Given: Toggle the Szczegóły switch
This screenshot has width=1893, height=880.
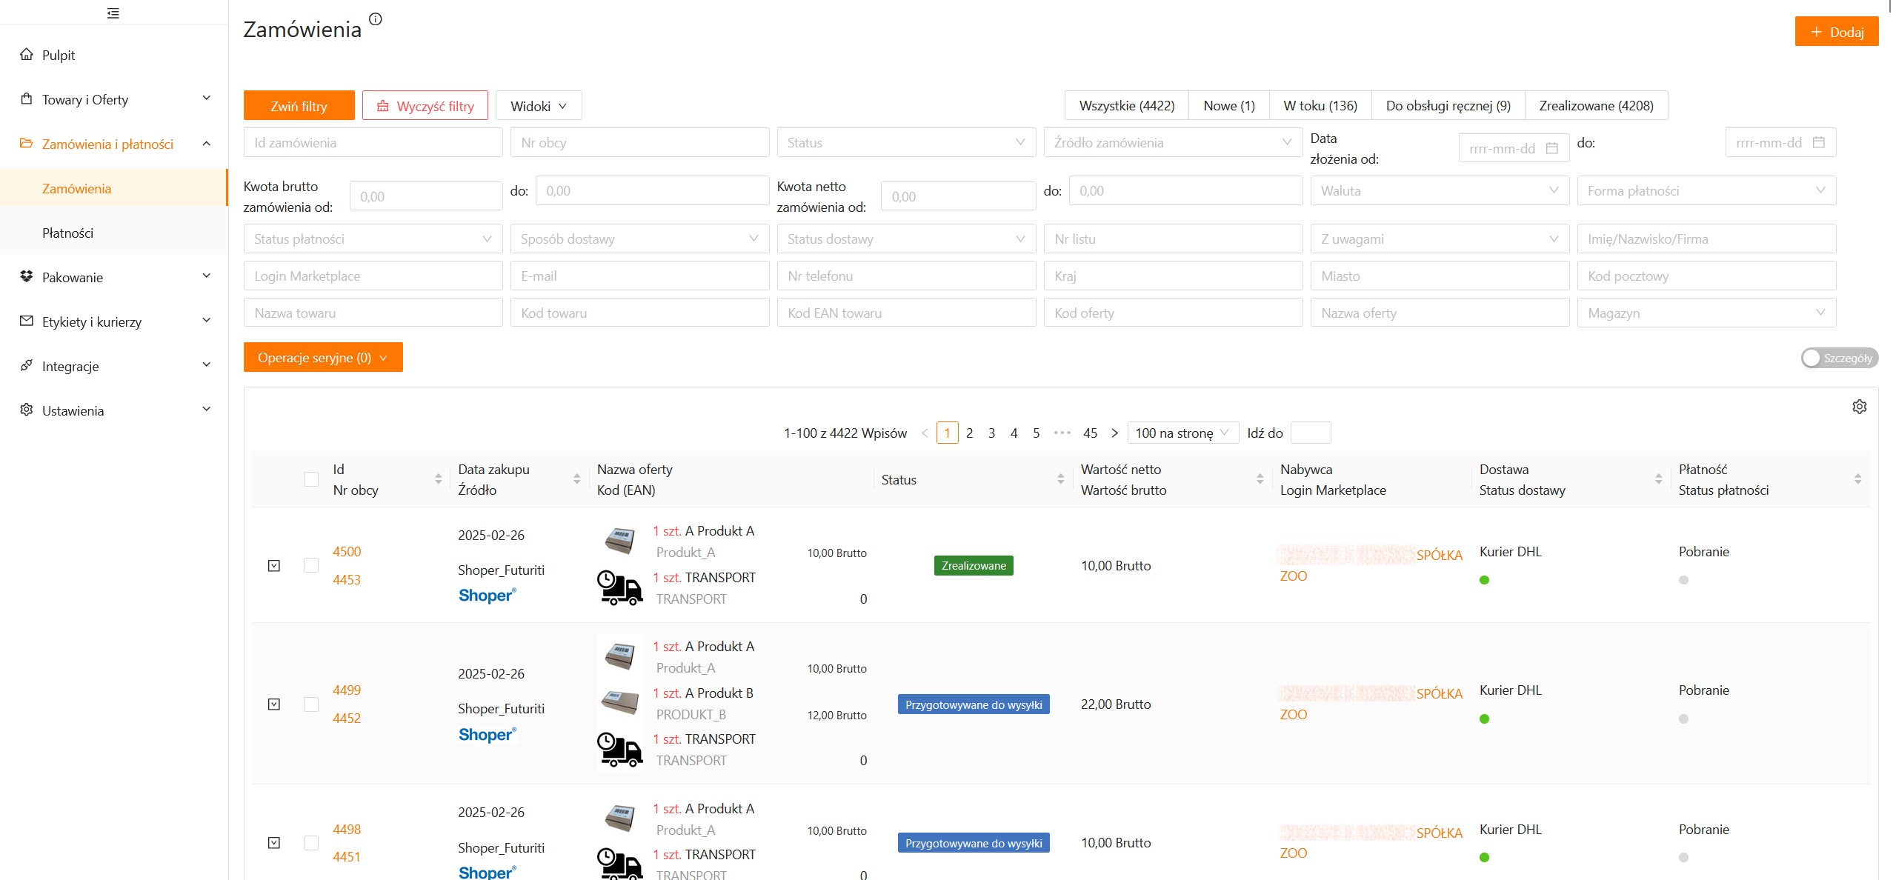Looking at the screenshot, I should coord(1839,358).
